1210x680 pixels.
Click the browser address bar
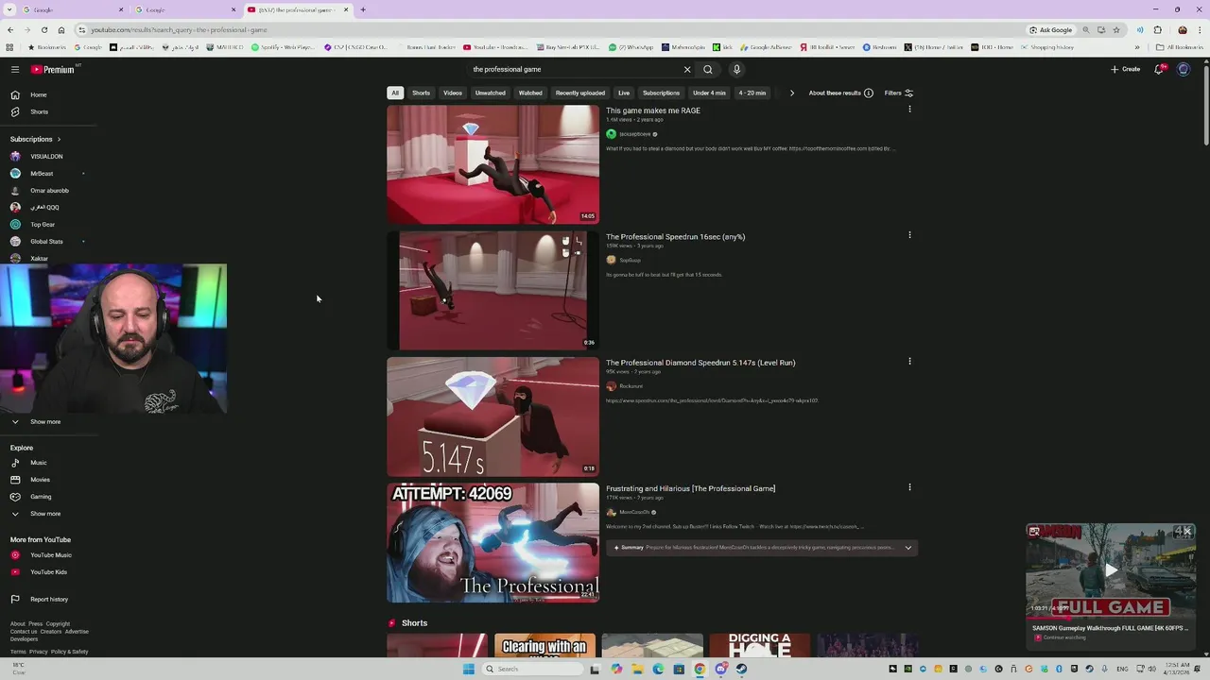click(x=548, y=29)
